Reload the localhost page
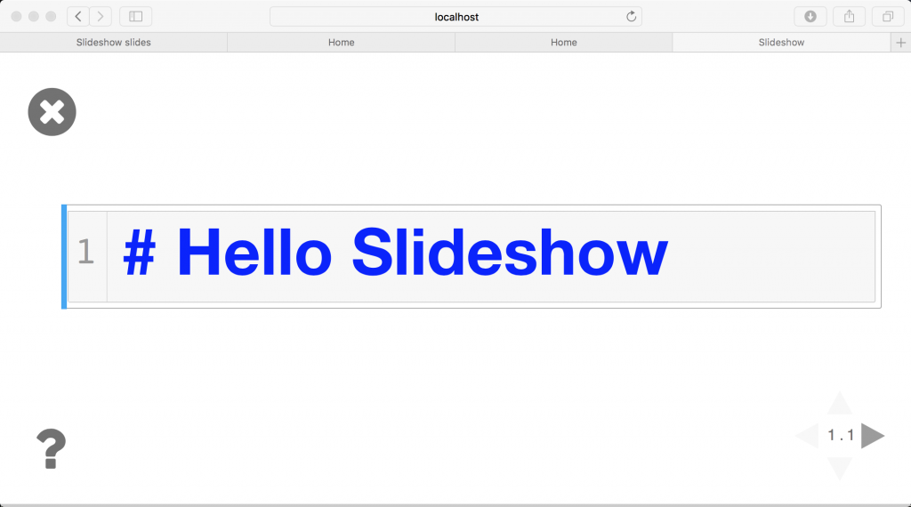Viewport: 911px width, 507px height. coord(631,16)
